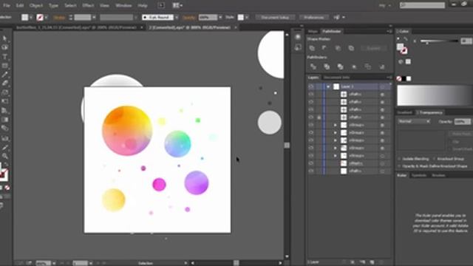
Task: Select the Eyedropper tool
Action: pos(4,147)
